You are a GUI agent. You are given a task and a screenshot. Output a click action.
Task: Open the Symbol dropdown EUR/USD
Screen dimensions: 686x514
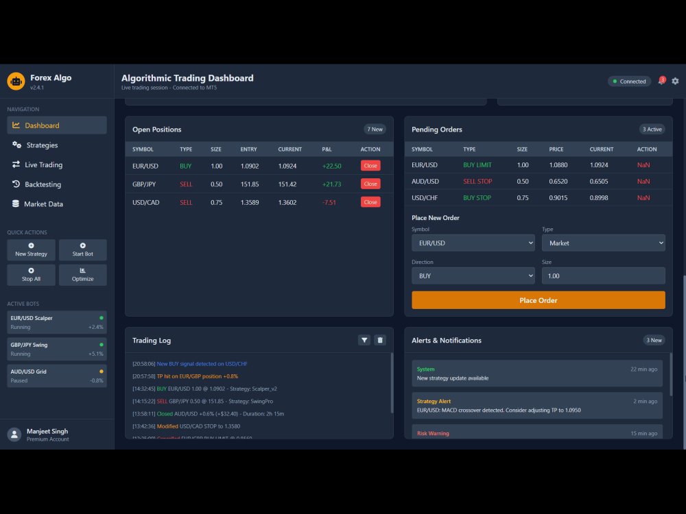tap(473, 243)
